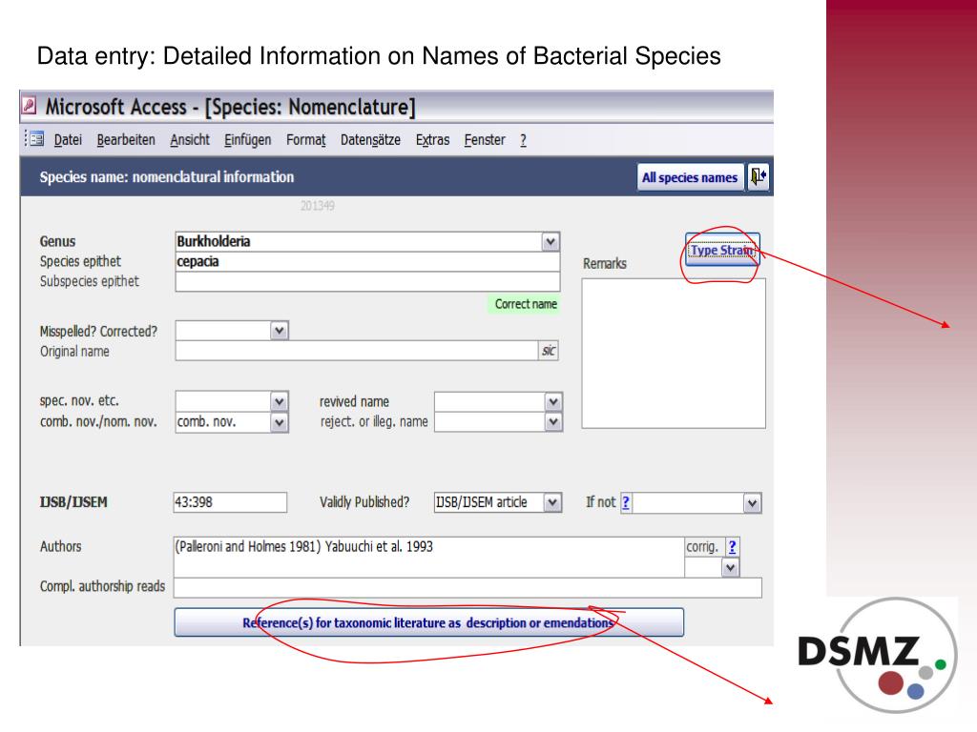
Task: Expand the Genus dropdown arrow
Action: [x=551, y=241]
